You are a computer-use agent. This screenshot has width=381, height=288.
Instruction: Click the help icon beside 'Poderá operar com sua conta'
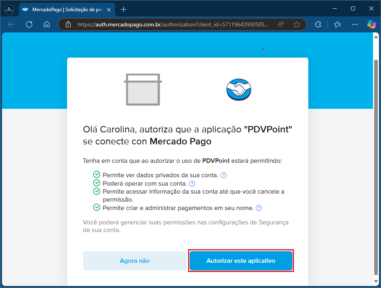coord(192,184)
